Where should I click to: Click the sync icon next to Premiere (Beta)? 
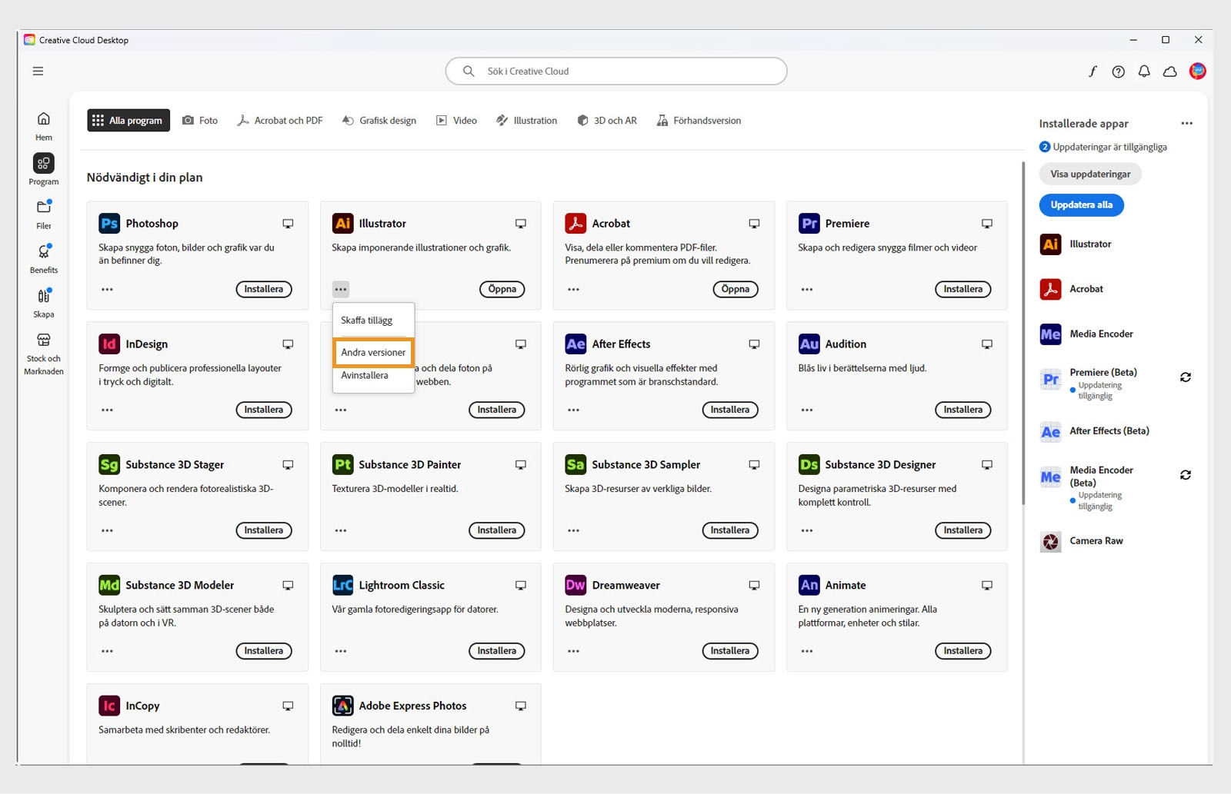[1185, 377]
